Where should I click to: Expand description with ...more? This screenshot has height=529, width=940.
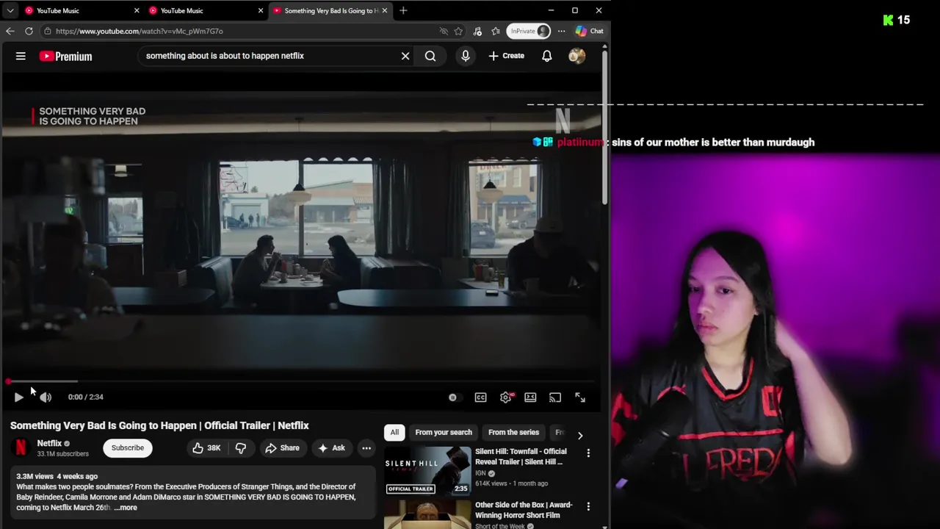tap(126, 508)
